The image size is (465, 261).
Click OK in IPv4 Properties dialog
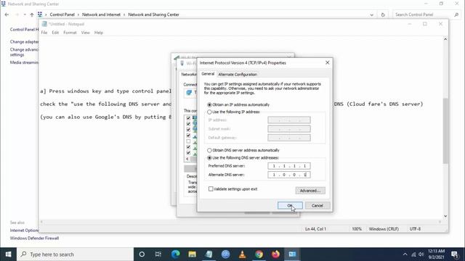click(290, 205)
